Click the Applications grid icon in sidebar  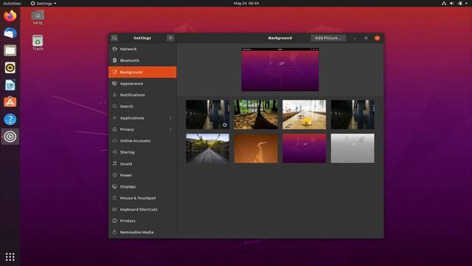[x=115, y=118]
